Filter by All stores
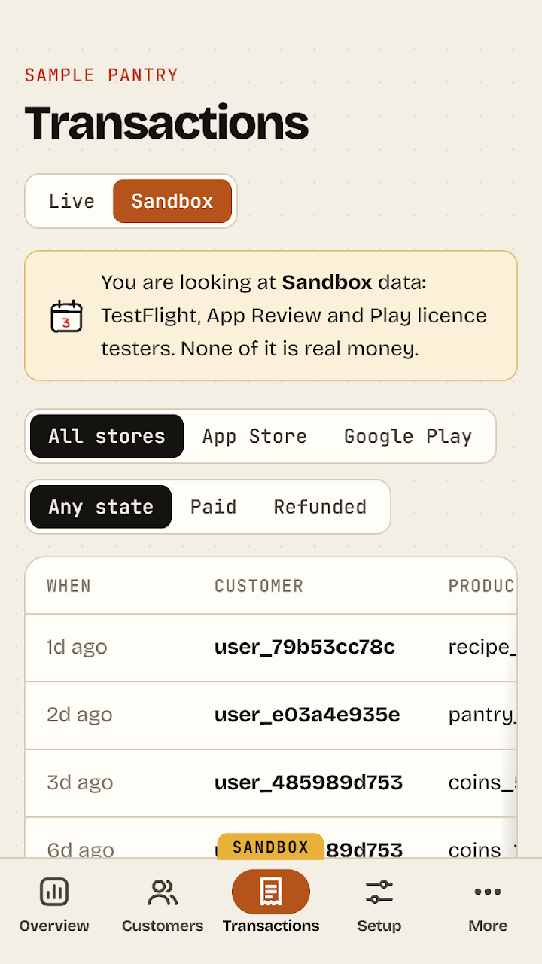Image resolution: width=542 pixels, height=964 pixels. tap(107, 436)
